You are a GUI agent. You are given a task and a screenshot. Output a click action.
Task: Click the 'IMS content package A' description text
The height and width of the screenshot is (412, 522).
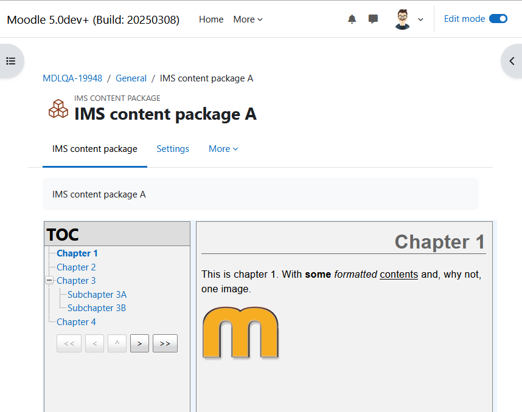pyautogui.click(x=99, y=194)
